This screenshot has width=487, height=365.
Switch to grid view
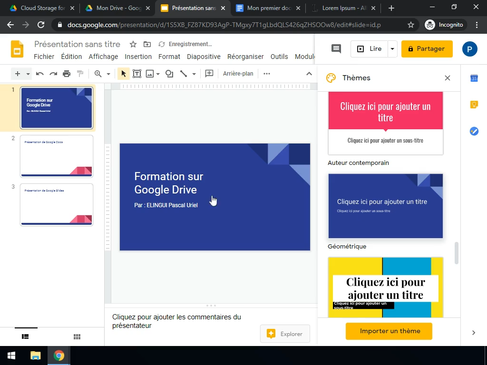(77, 336)
